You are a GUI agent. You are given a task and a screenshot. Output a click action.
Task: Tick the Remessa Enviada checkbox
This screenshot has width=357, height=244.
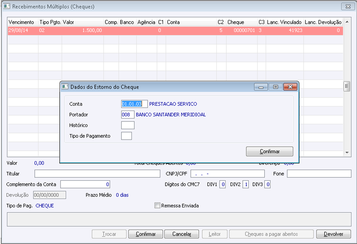157,205
